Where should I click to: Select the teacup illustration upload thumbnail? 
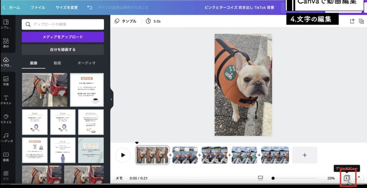point(91,122)
